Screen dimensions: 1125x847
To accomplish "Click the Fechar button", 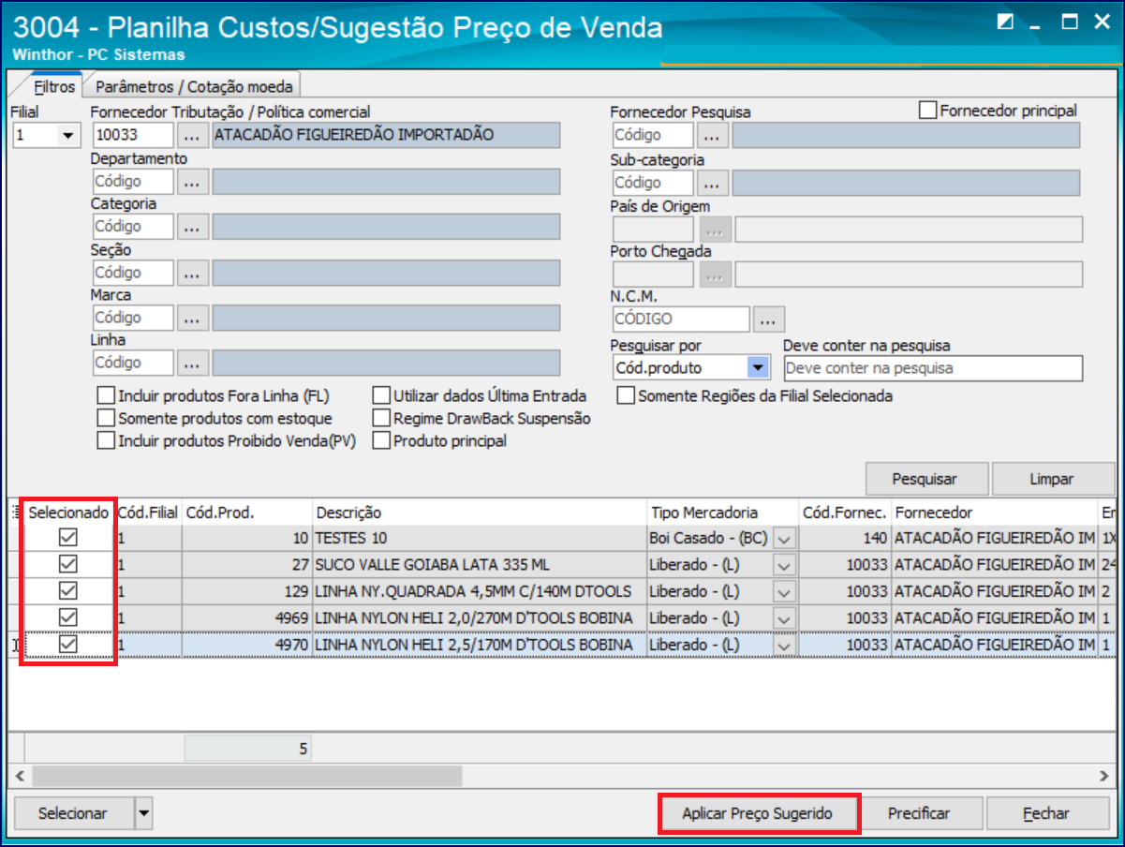I will coord(1046,813).
